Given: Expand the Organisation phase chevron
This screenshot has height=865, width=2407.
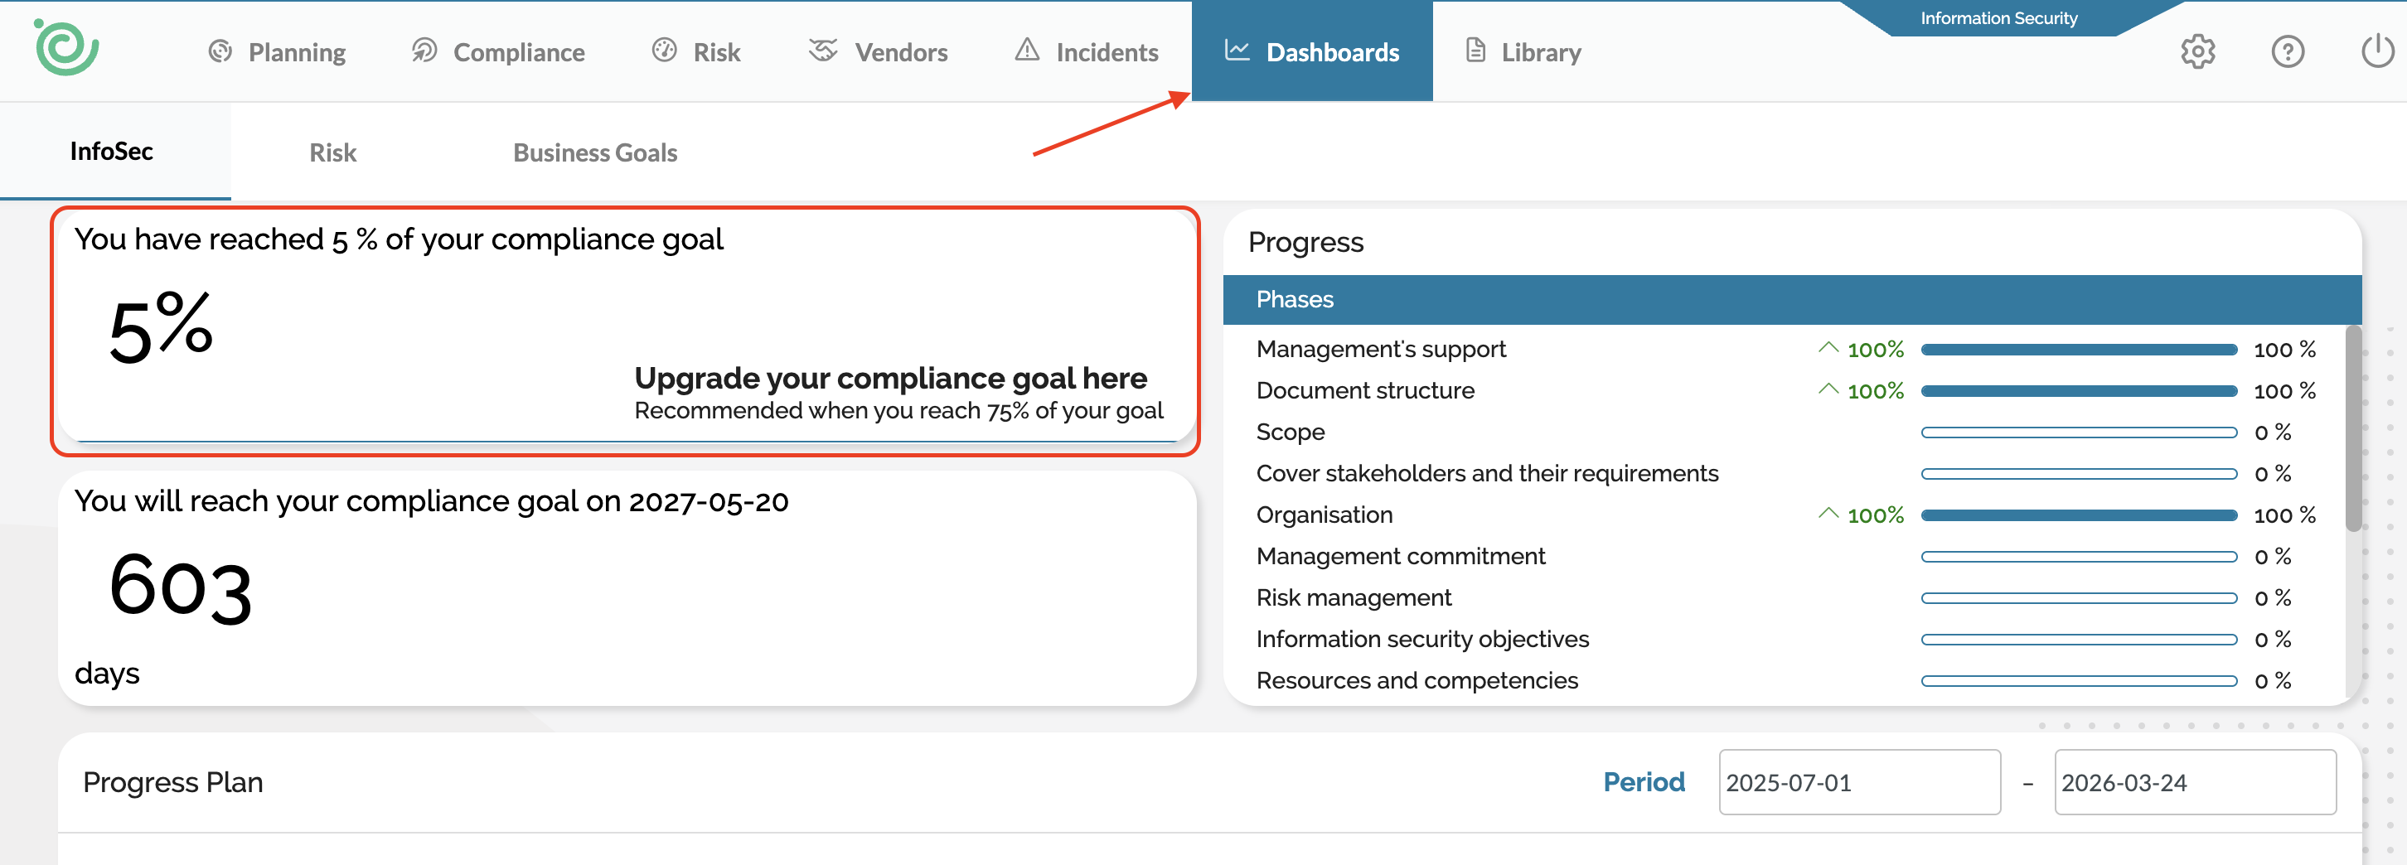Looking at the screenshot, I should (1828, 514).
